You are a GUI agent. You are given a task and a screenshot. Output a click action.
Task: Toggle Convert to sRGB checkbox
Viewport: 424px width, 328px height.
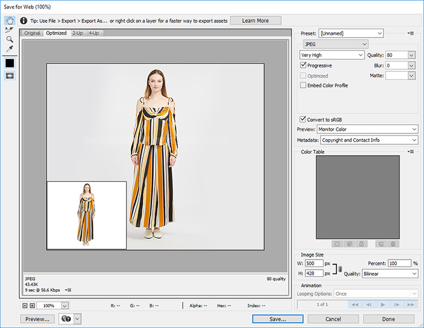point(303,119)
